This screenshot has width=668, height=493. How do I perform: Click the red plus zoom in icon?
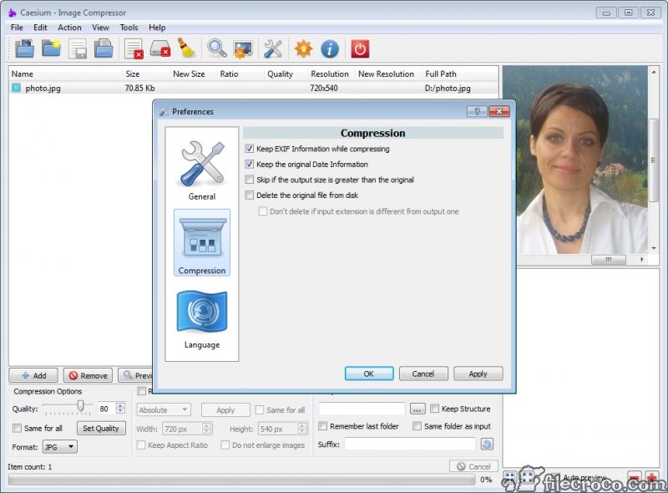coord(651,478)
